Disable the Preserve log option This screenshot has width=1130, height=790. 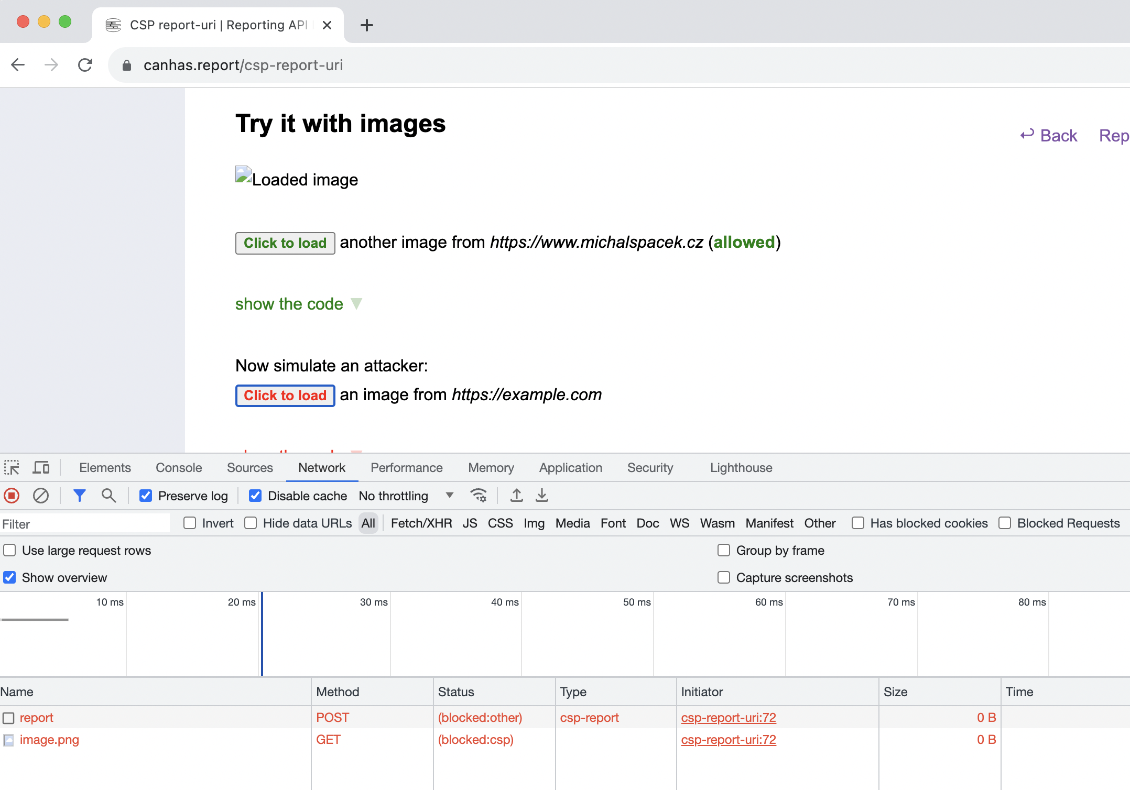pyautogui.click(x=145, y=495)
